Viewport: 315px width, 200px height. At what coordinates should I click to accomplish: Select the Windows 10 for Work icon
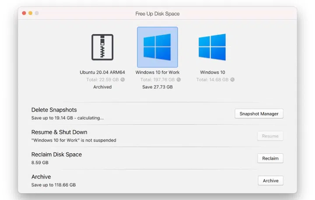pyautogui.click(x=157, y=47)
